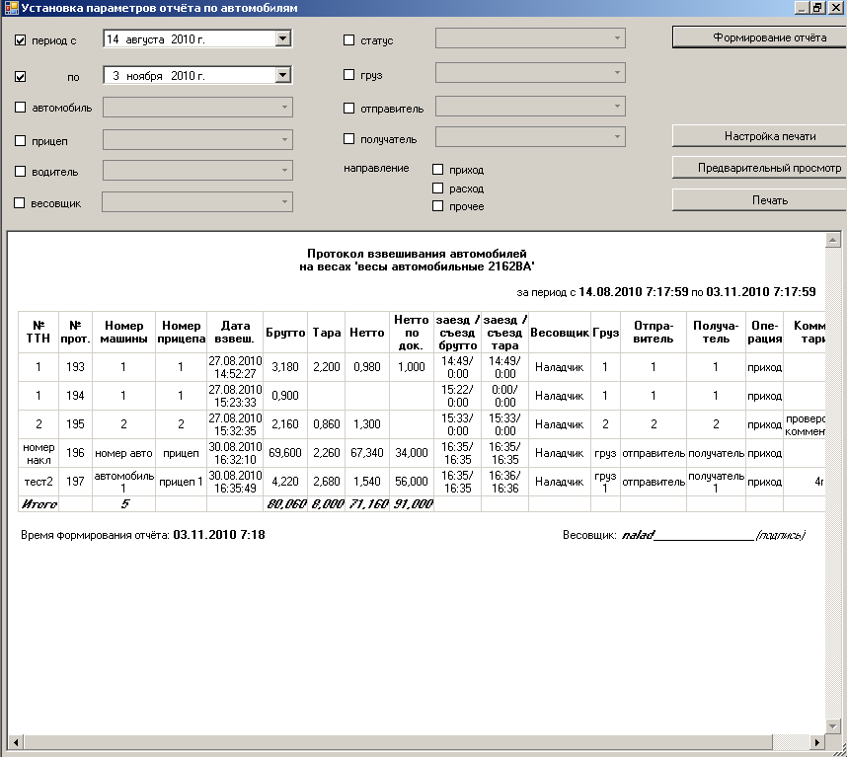Click vertical scrollbar down arrow

click(x=832, y=726)
